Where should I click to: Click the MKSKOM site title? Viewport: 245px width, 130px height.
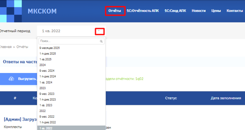[42, 11]
